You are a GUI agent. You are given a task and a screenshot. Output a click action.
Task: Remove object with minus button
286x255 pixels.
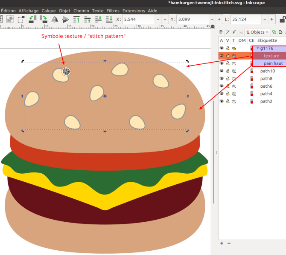tap(229, 243)
